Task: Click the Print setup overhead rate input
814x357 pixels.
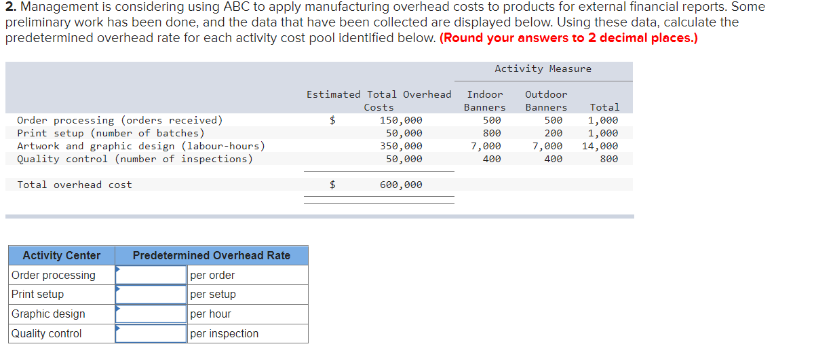Action: (x=151, y=295)
